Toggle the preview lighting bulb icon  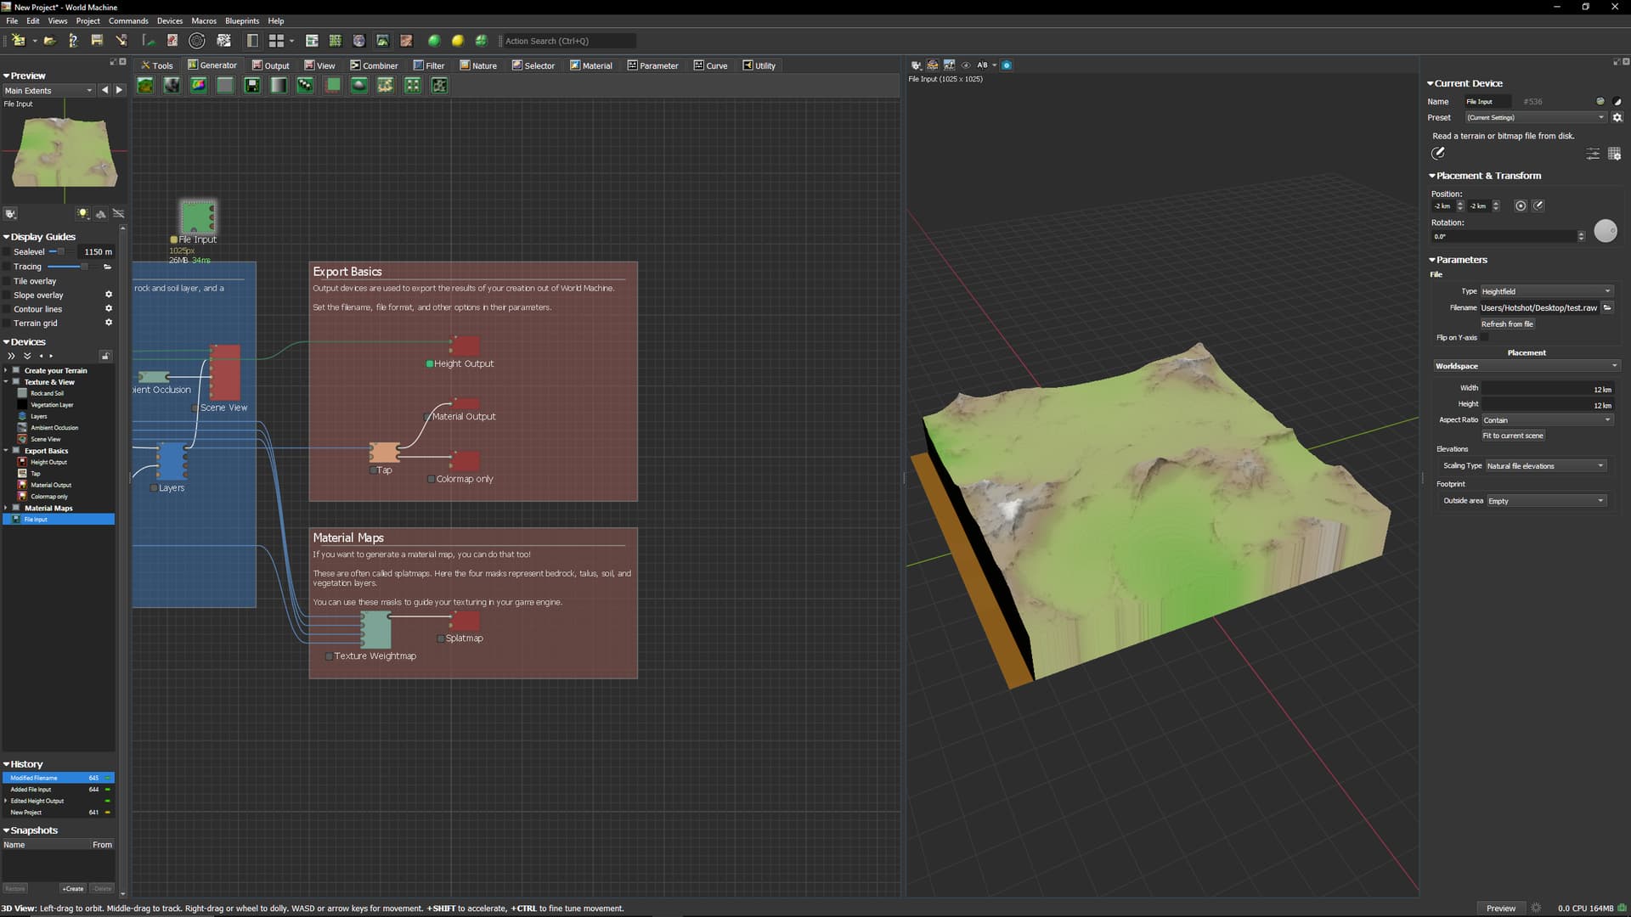click(x=82, y=214)
